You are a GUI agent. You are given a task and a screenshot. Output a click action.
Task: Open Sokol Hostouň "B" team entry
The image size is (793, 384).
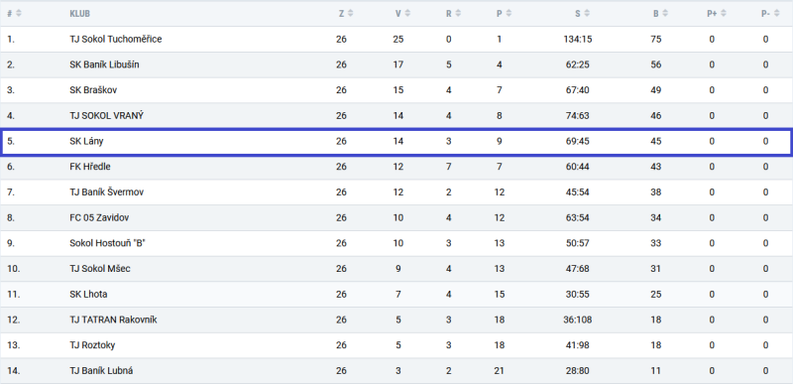[x=396, y=243]
